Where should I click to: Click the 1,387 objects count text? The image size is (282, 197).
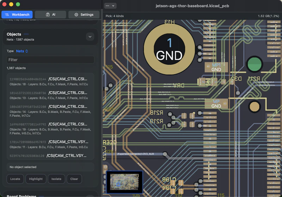(16, 68)
